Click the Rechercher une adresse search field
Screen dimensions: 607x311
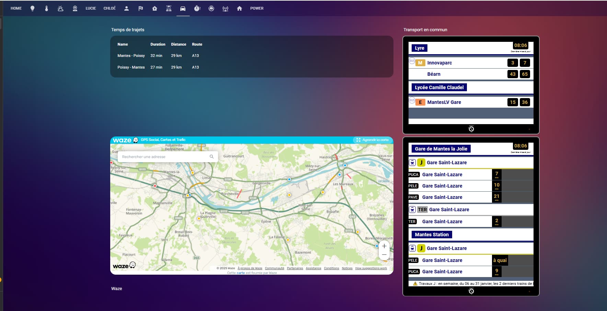pyautogui.click(x=163, y=157)
